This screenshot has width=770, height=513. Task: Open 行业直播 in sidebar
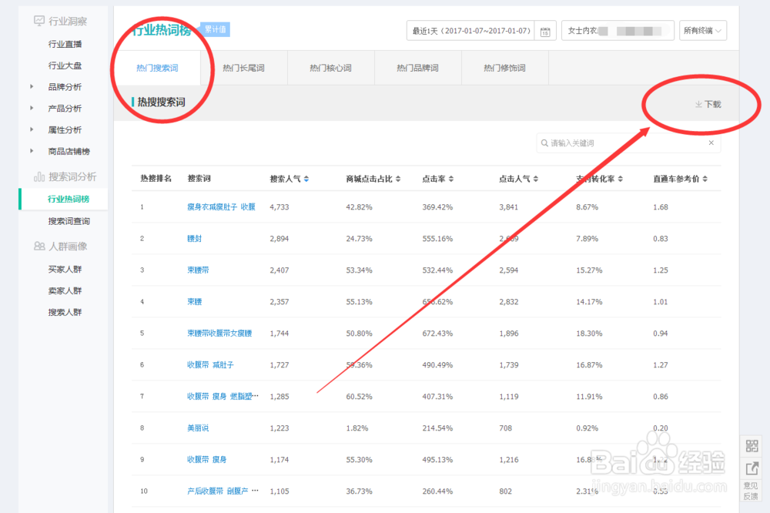(65, 44)
